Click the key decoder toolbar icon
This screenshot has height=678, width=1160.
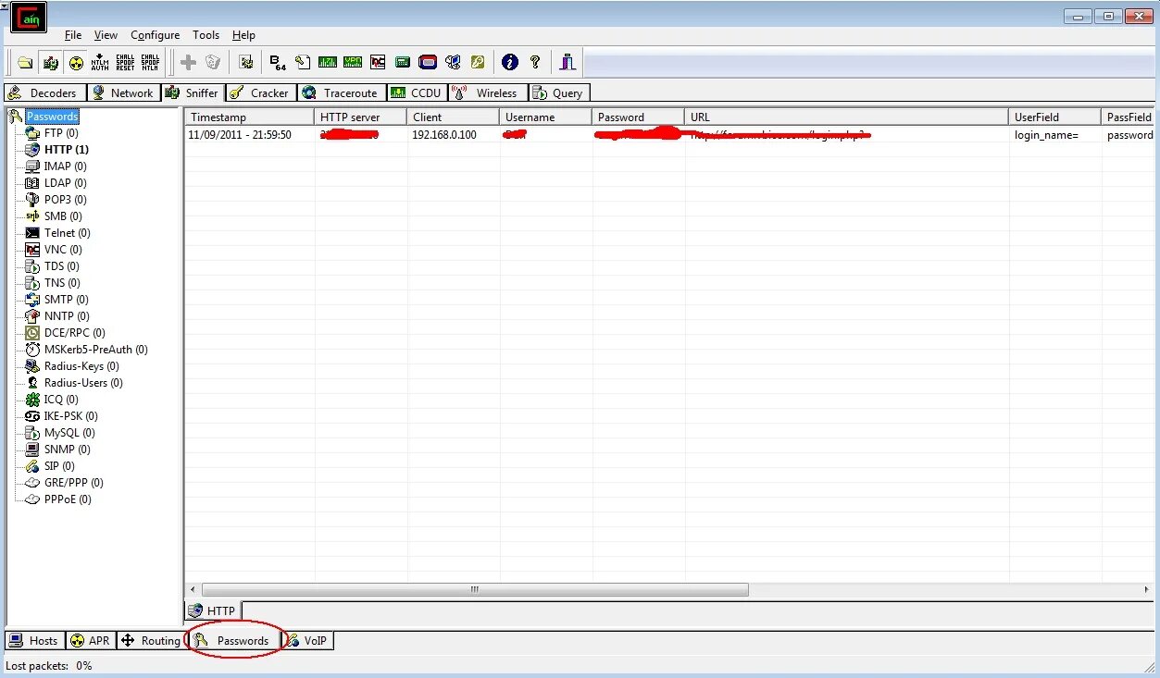pos(478,63)
